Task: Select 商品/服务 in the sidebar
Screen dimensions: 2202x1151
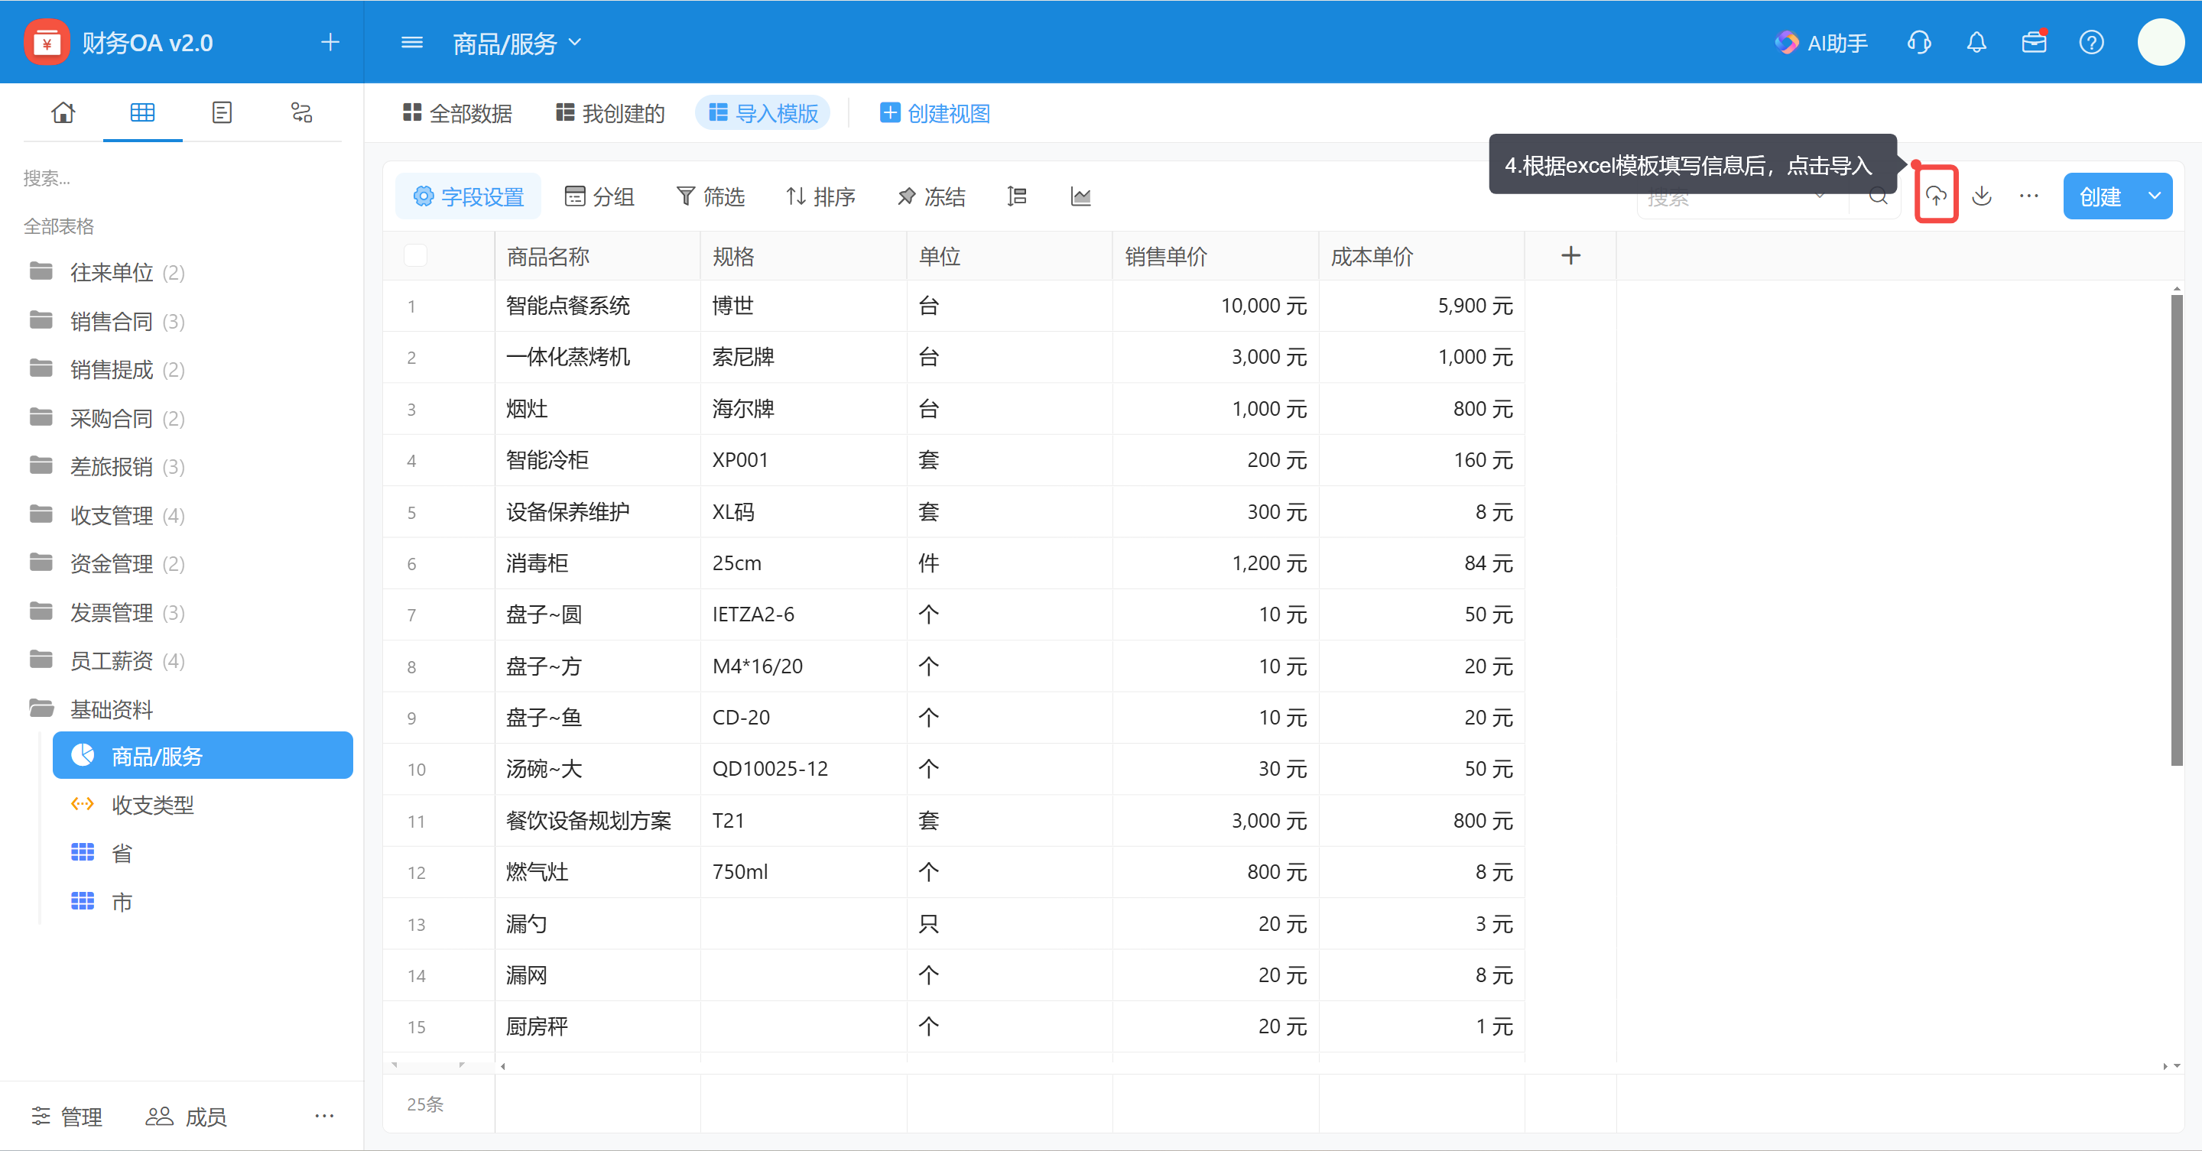Action: point(203,755)
